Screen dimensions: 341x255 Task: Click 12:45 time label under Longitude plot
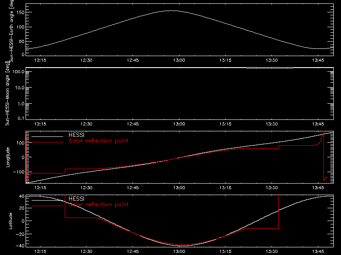[133, 187]
